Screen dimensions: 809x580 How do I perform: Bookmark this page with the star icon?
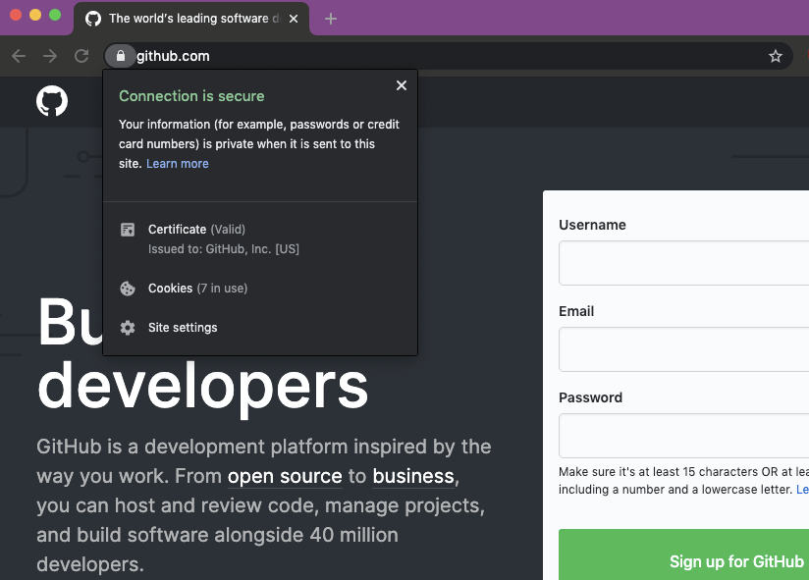click(775, 56)
